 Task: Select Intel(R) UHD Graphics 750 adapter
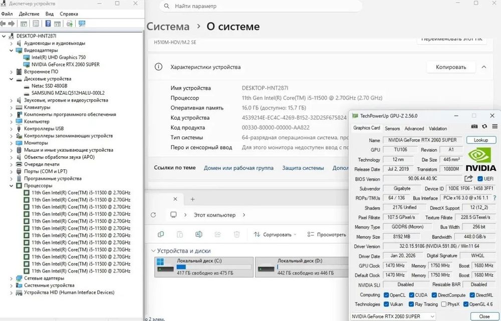(59, 58)
